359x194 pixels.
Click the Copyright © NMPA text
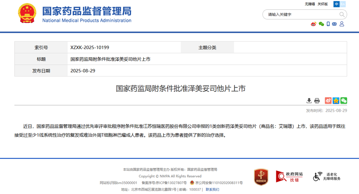pyautogui.click(x=170, y=176)
